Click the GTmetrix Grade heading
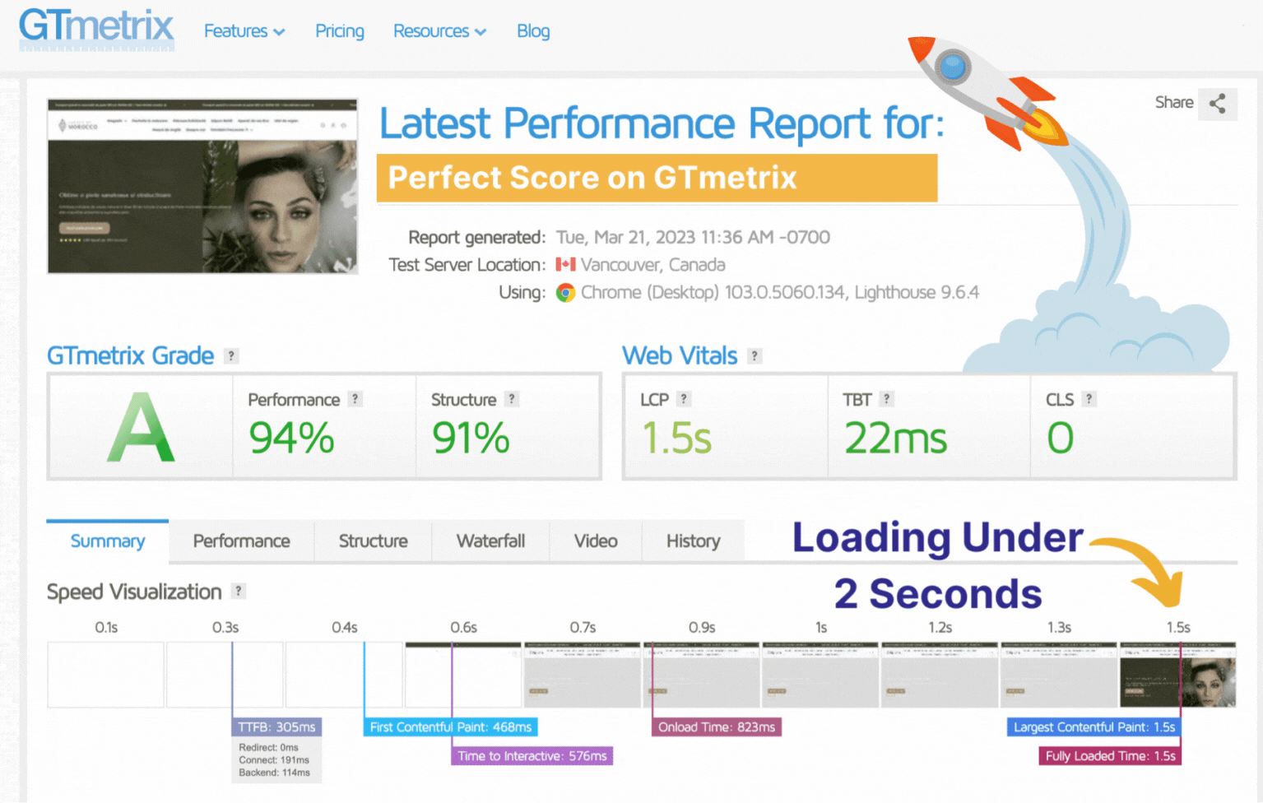The height and width of the screenshot is (803, 1263). 130,356
